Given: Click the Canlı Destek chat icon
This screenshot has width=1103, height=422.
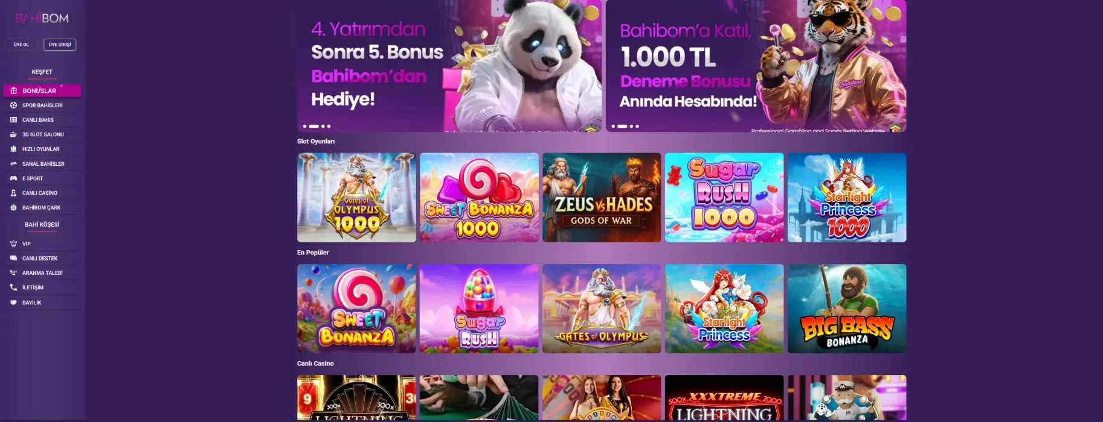Looking at the screenshot, I should click(13, 258).
